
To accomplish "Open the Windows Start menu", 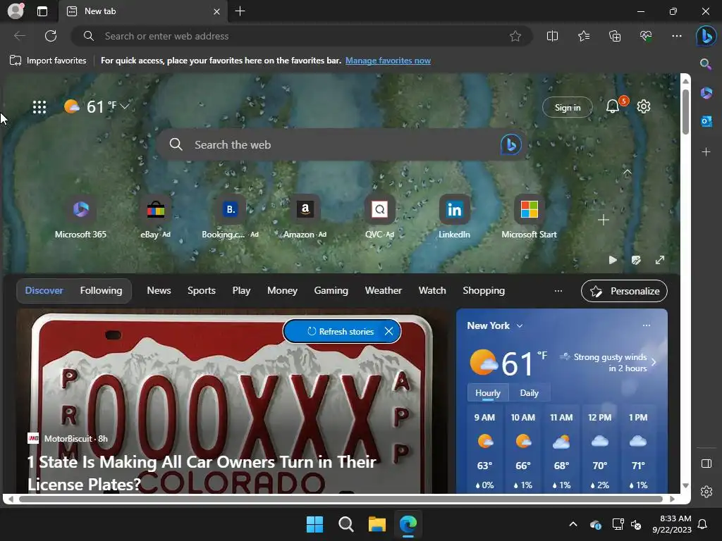I will point(314,524).
